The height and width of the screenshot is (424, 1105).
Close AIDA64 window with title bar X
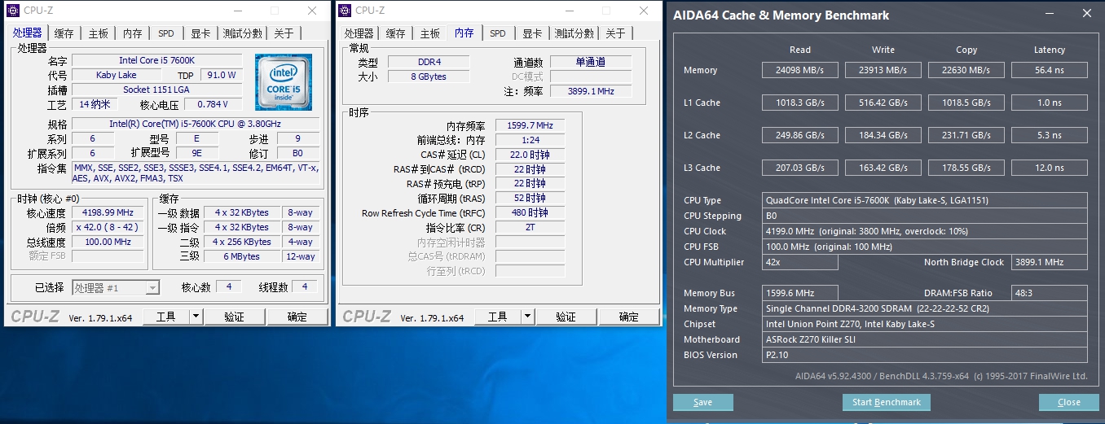(x=1088, y=14)
